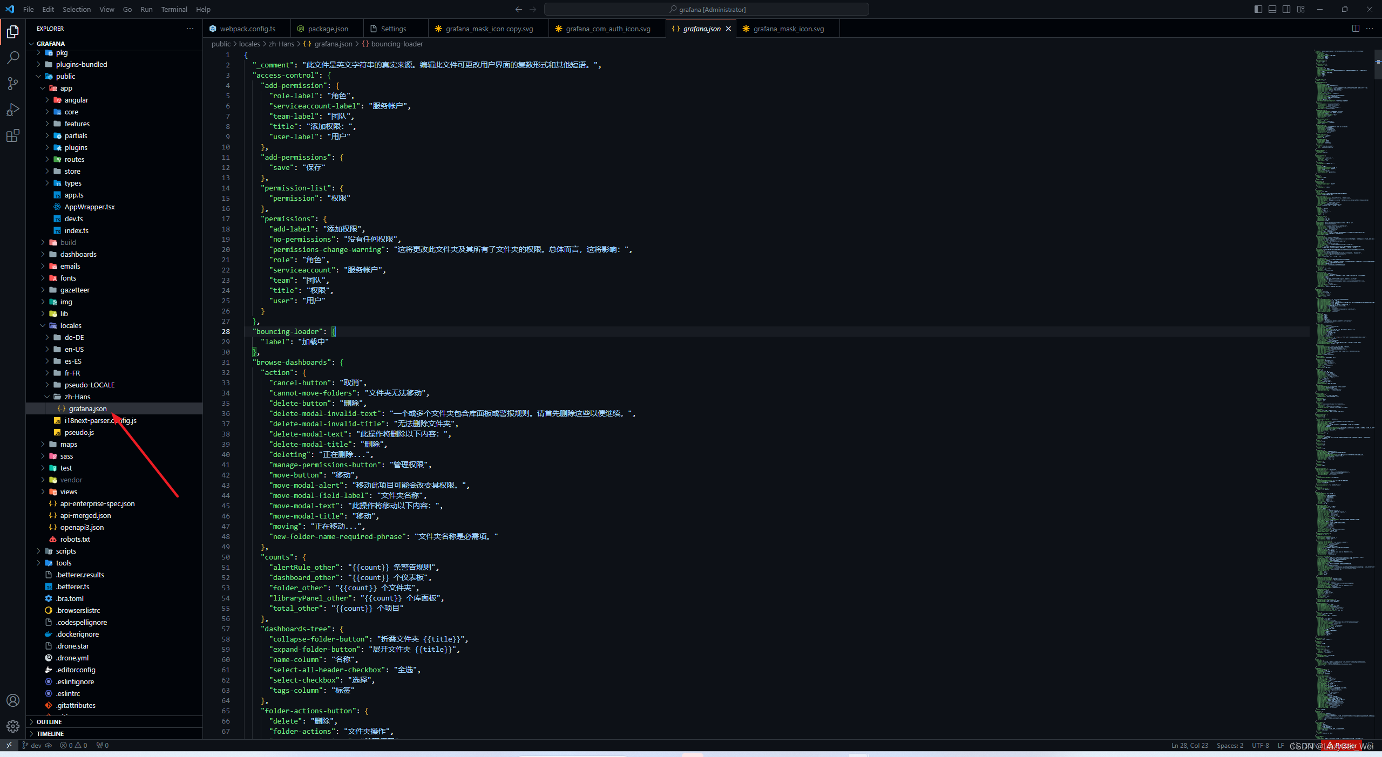Switch to the webpack.config.ts tab
This screenshot has height=757, width=1382.
(x=247, y=29)
